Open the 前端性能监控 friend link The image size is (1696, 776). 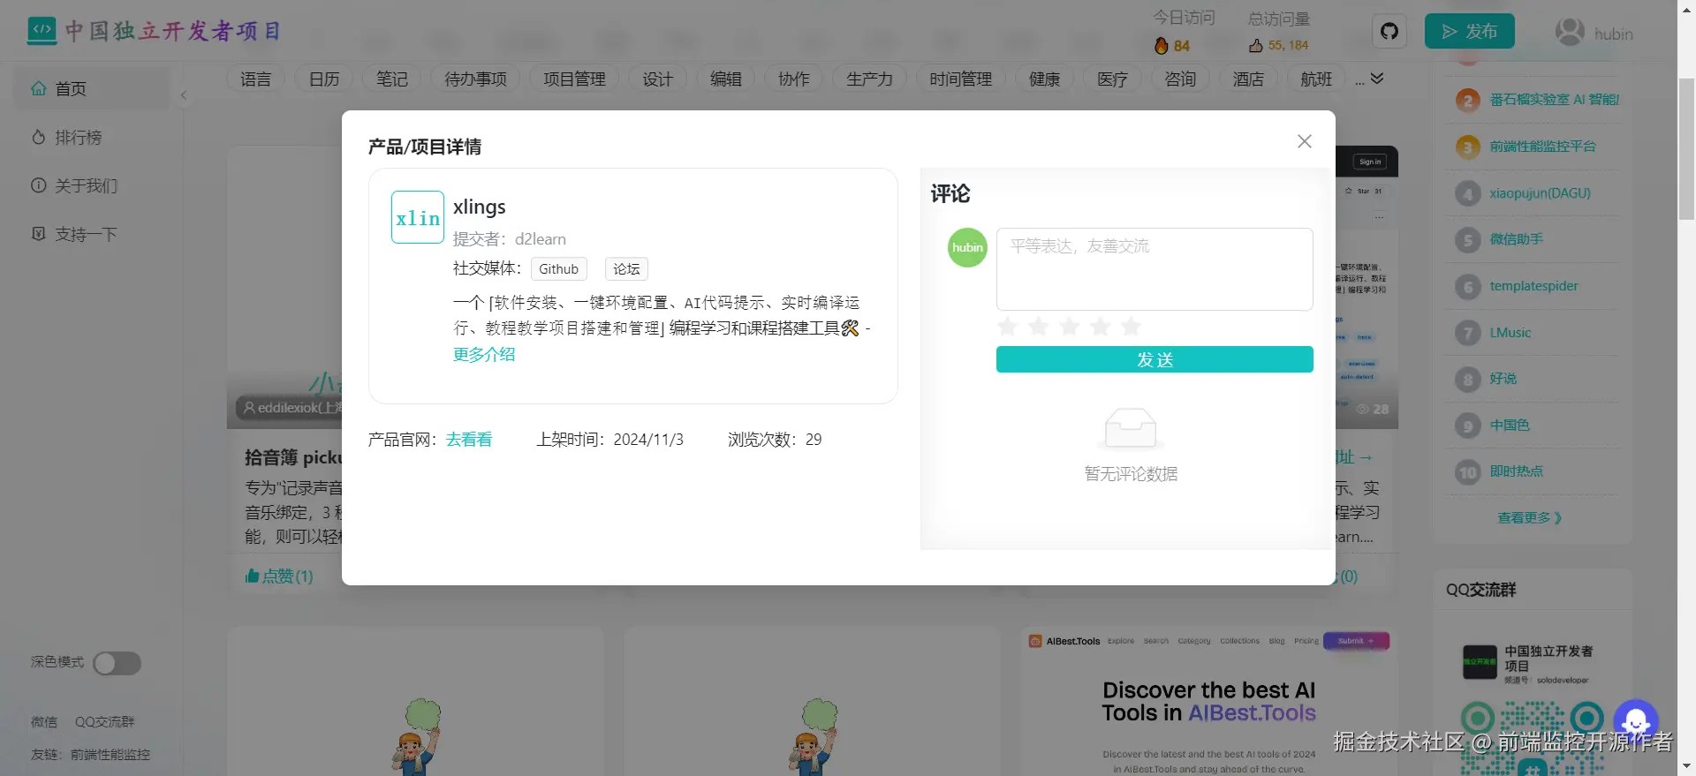(x=110, y=755)
